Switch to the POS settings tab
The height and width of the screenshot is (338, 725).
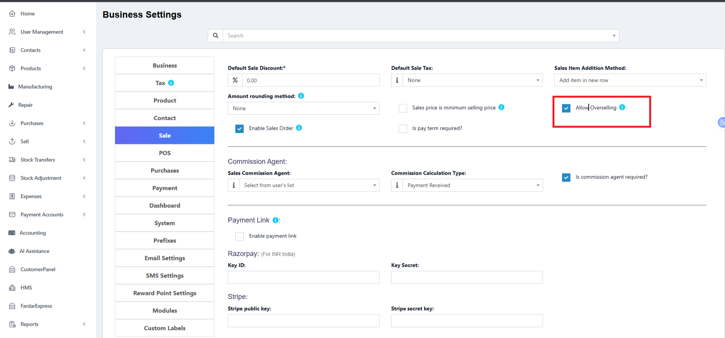(x=164, y=153)
